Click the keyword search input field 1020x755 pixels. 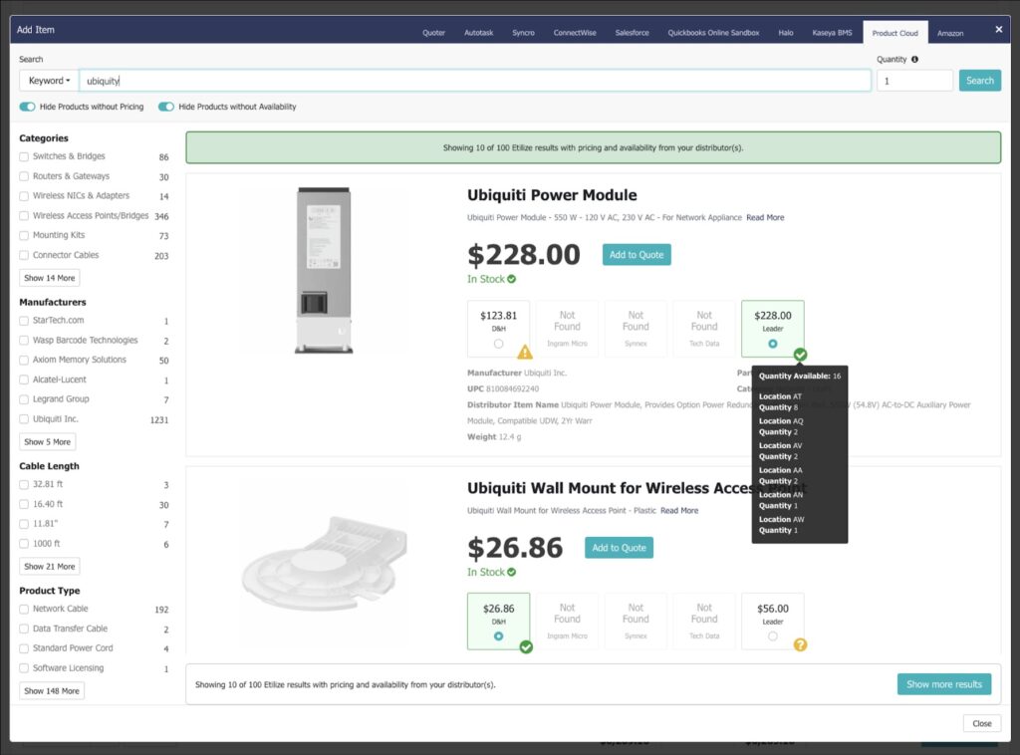pos(475,81)
